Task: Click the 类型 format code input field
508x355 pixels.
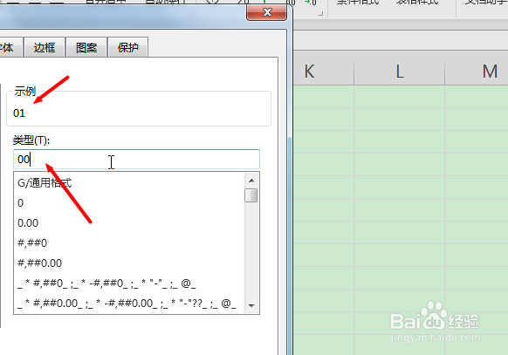Action: [136, 160]
